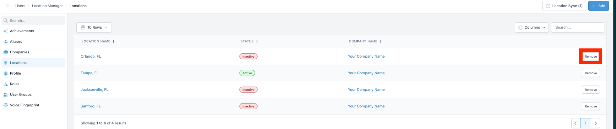This screenshot has height=129, width=616.
Task: Open the Columns dropdown
Action: pos(532,28)
